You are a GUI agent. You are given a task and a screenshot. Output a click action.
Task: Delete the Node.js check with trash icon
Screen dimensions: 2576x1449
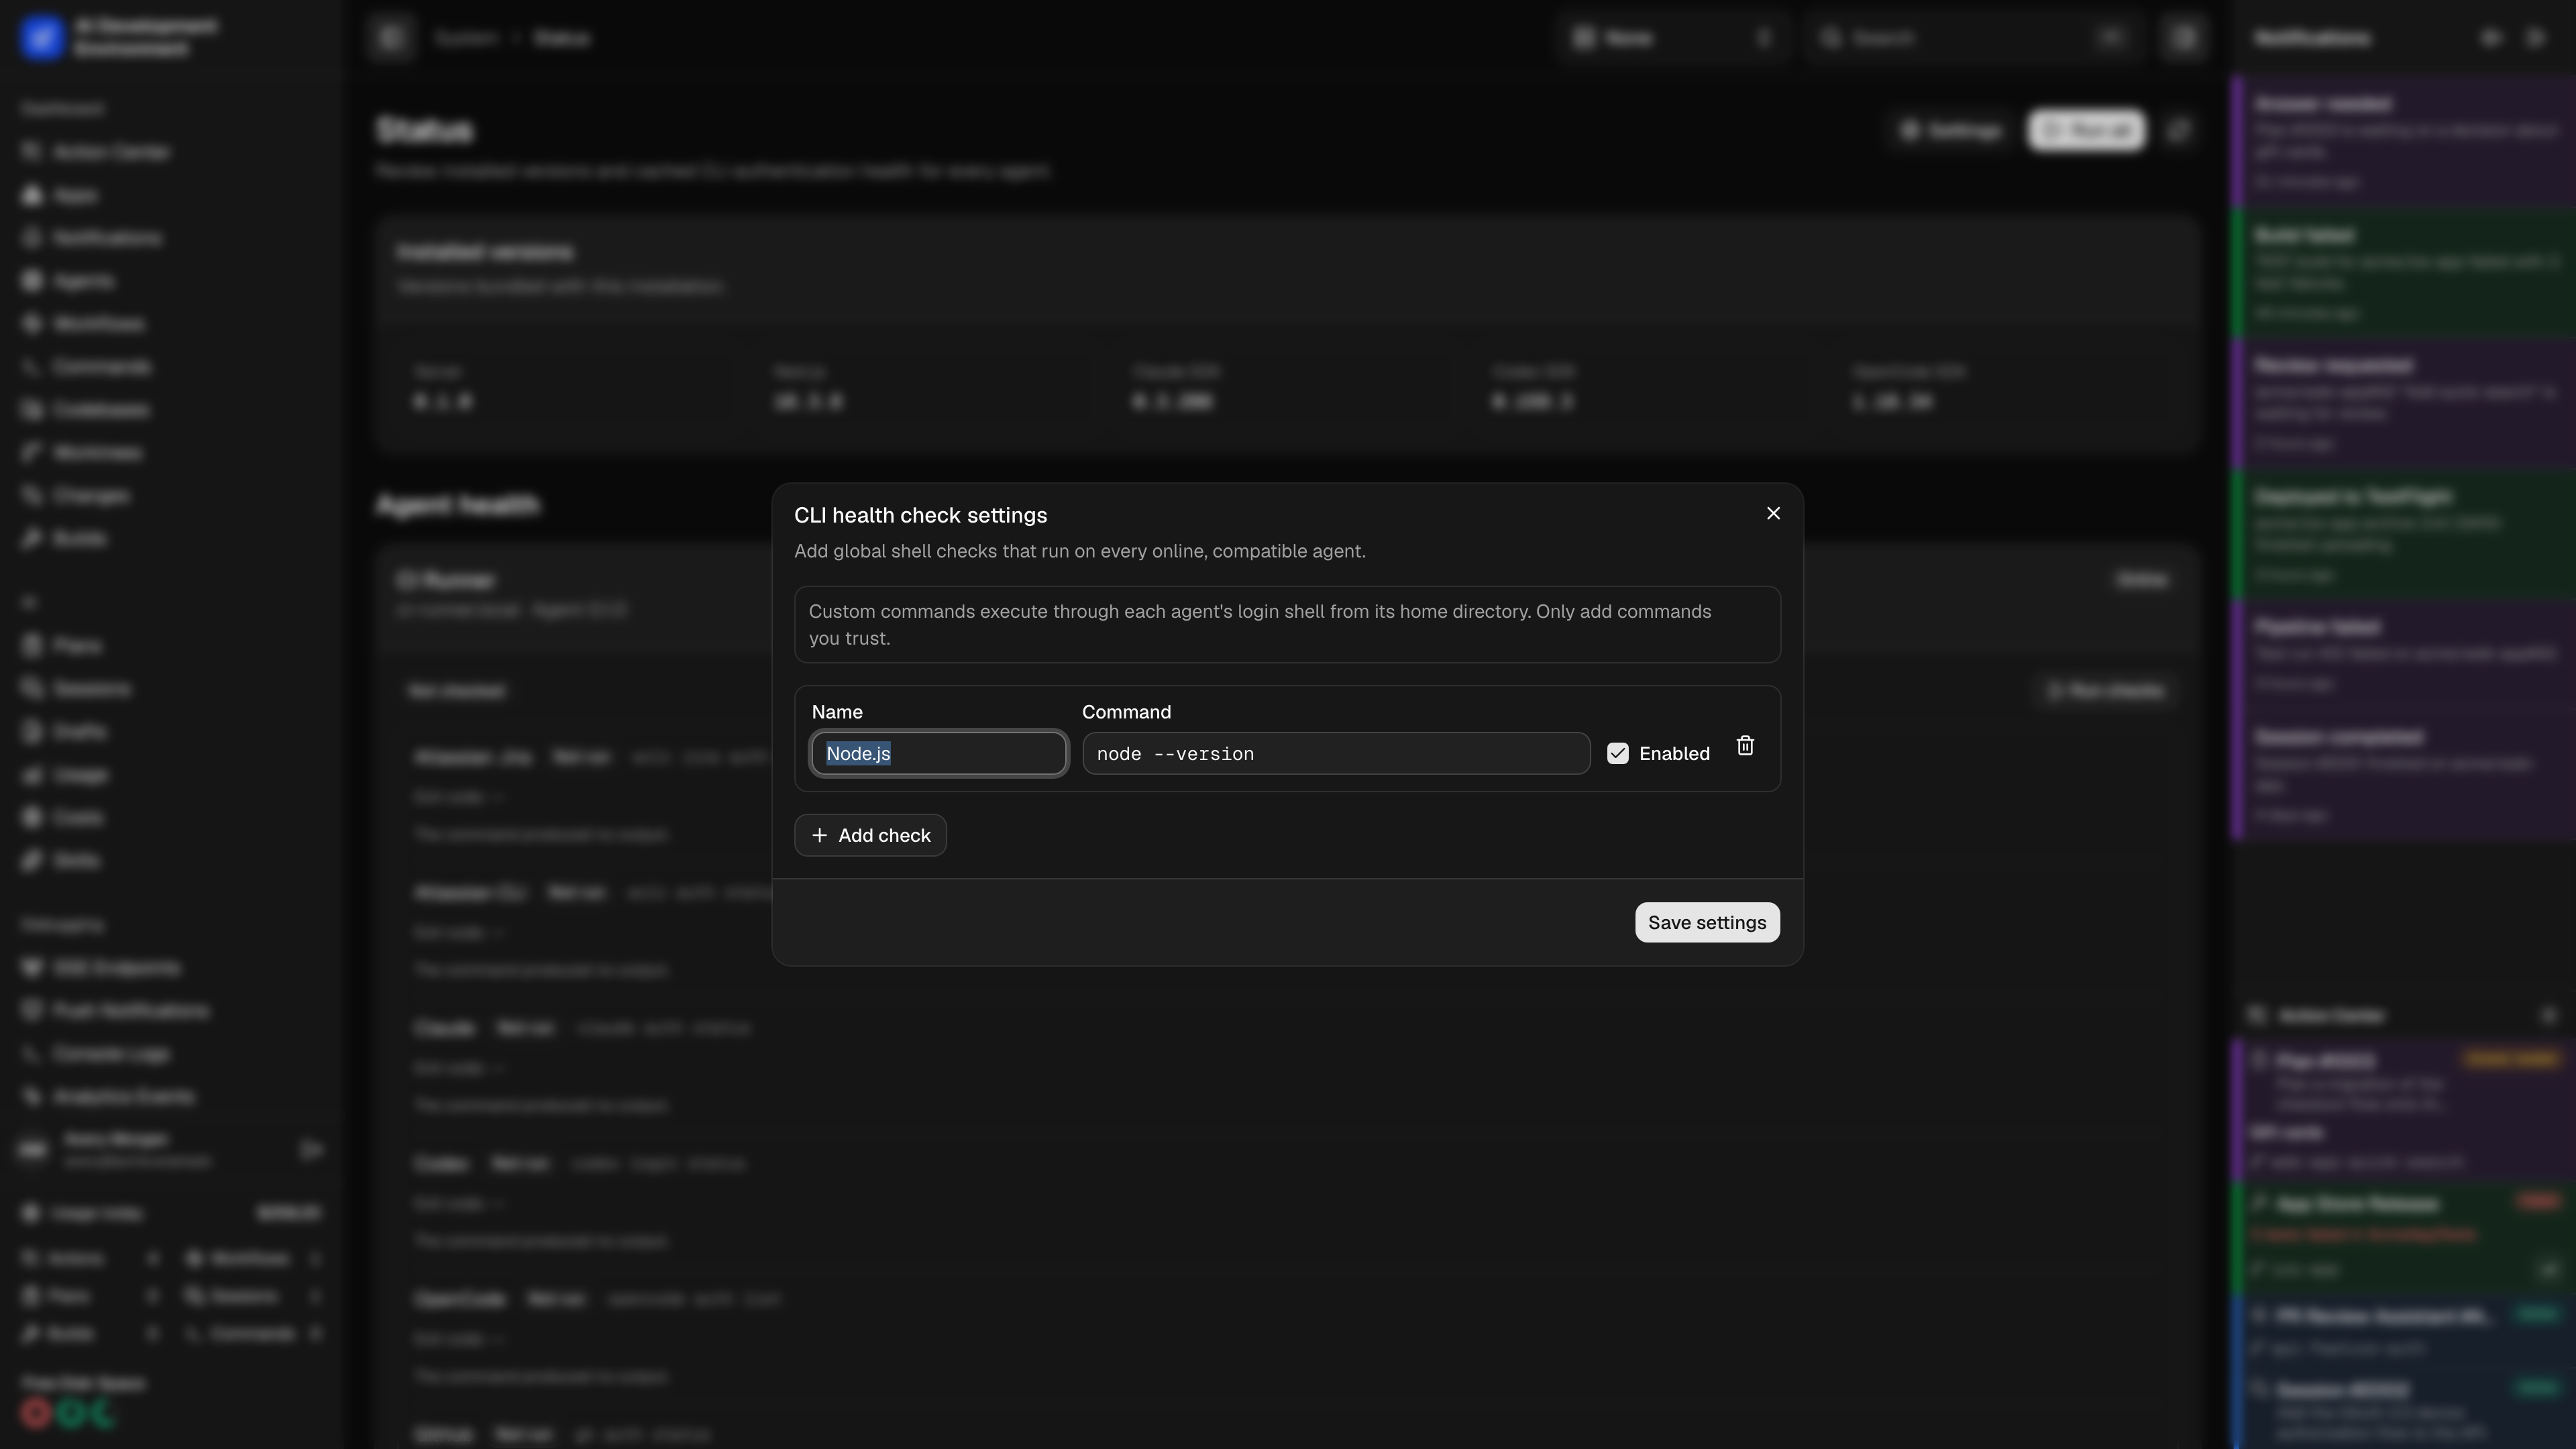[x=1745, y=746]
